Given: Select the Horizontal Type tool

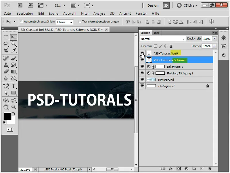Looking at the screenshot, I should click(x=13, y=86).
